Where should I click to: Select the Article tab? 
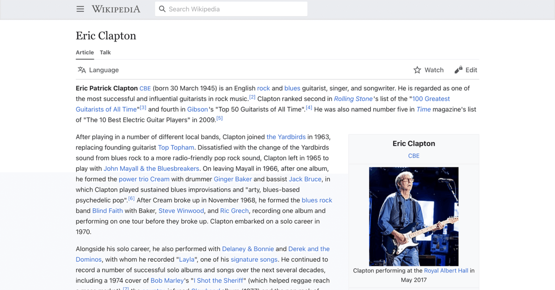[x=85, y=53]
